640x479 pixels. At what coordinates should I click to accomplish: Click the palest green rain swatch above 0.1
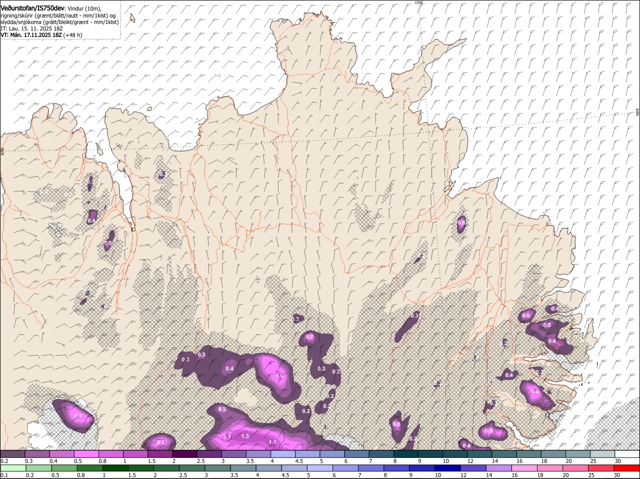pyautogui.click(x=12, y=468)
